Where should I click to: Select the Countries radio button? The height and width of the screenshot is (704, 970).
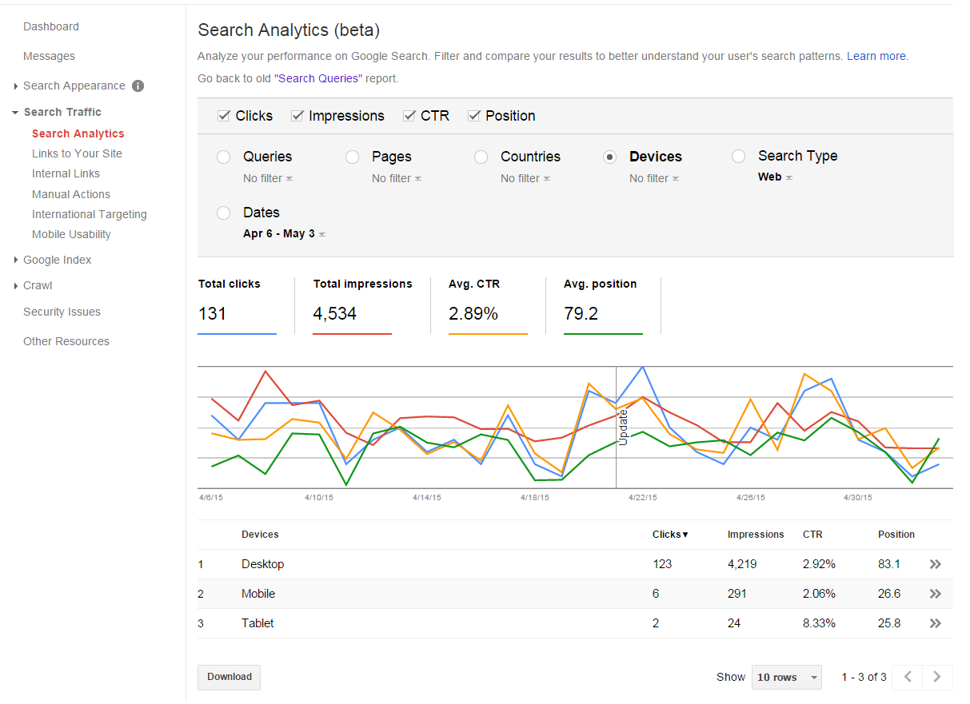tap(481, 157)
